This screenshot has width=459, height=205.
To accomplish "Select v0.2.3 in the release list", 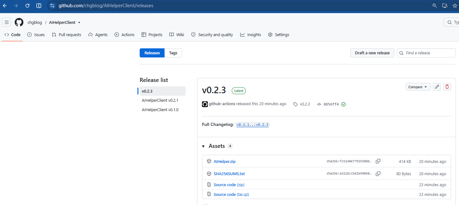I will tap(162, 91).
